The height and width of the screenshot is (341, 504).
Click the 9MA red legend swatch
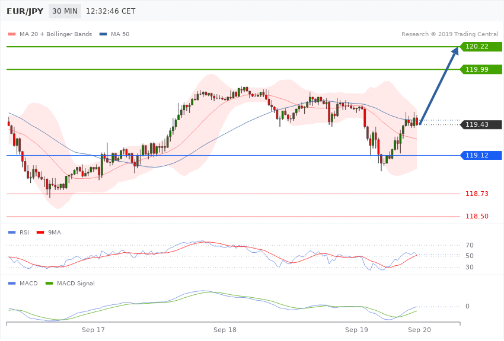click(x=40, y=232)
